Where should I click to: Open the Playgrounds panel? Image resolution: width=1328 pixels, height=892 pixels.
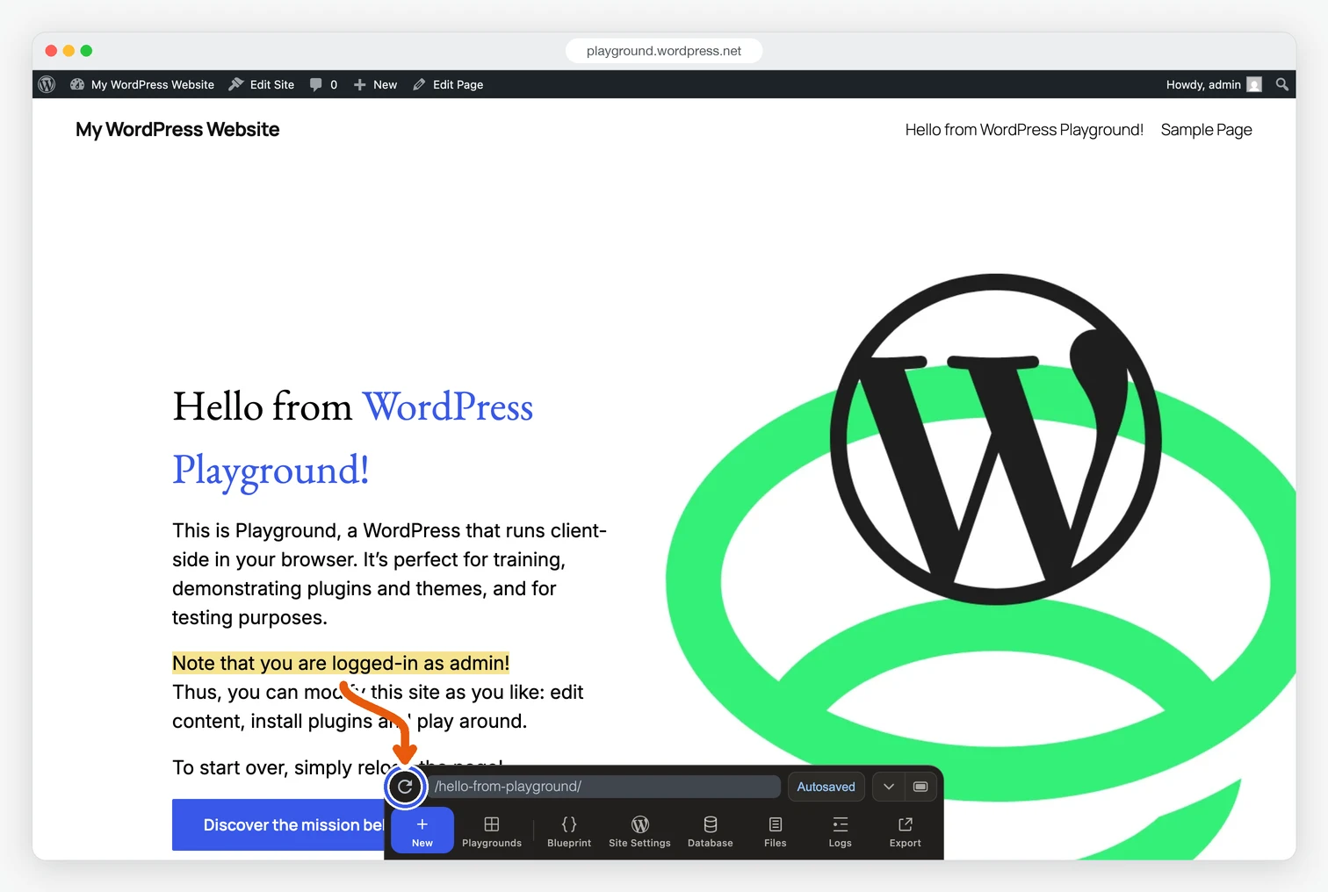coord(492,831)
